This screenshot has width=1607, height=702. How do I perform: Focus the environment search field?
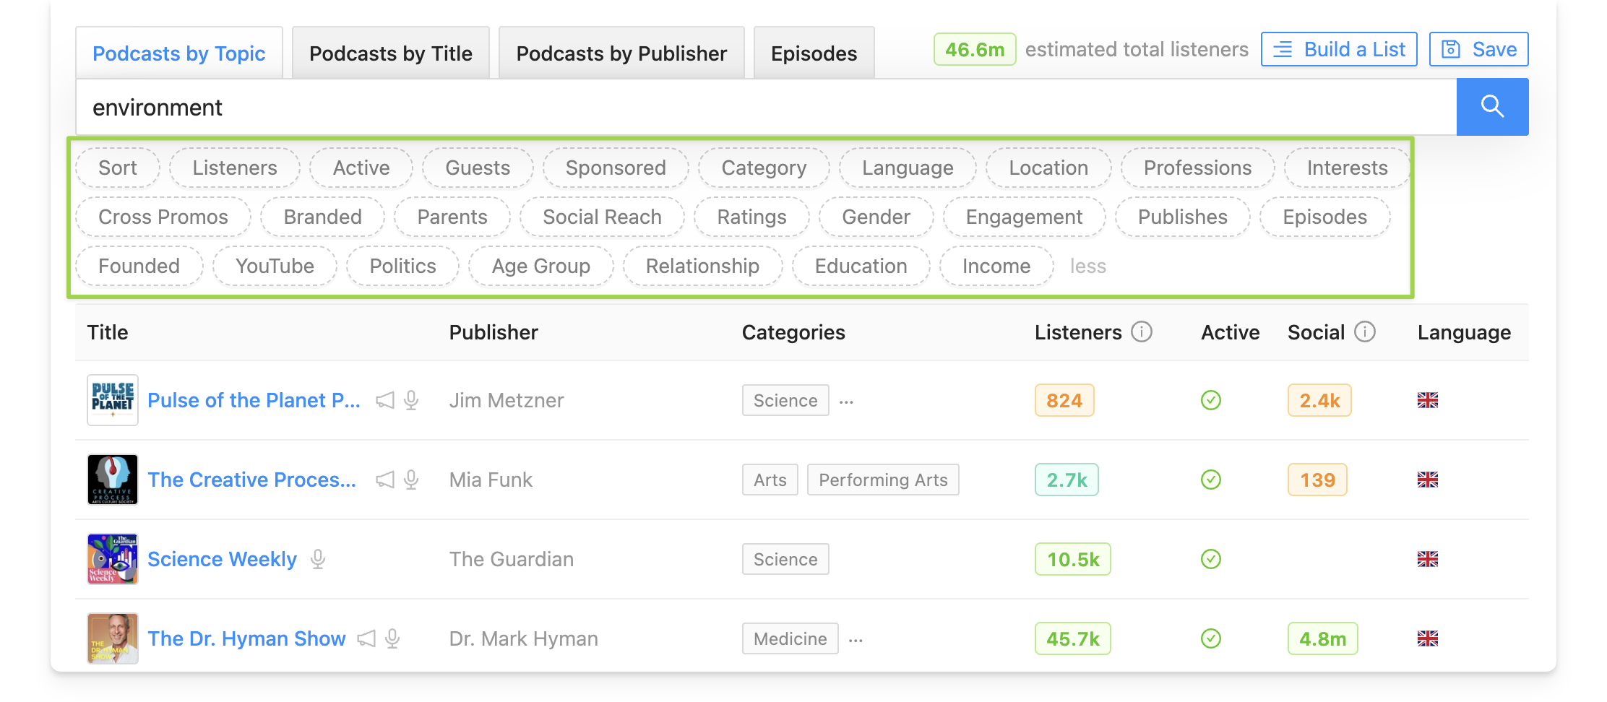click(766, 107)
